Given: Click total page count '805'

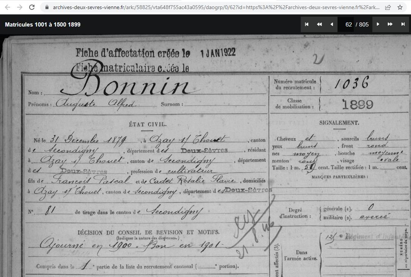Looking at the screenshot, I should 364,24.
